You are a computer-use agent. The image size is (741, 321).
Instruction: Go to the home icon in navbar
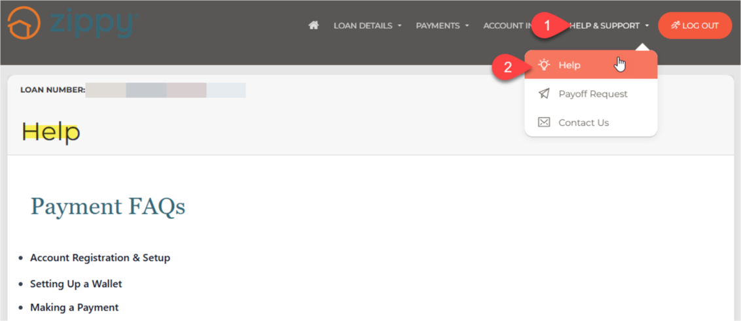[314, 25]
